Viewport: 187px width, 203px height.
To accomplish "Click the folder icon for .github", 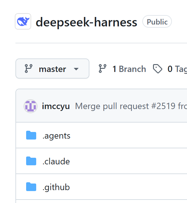I will tap(31, 187).
